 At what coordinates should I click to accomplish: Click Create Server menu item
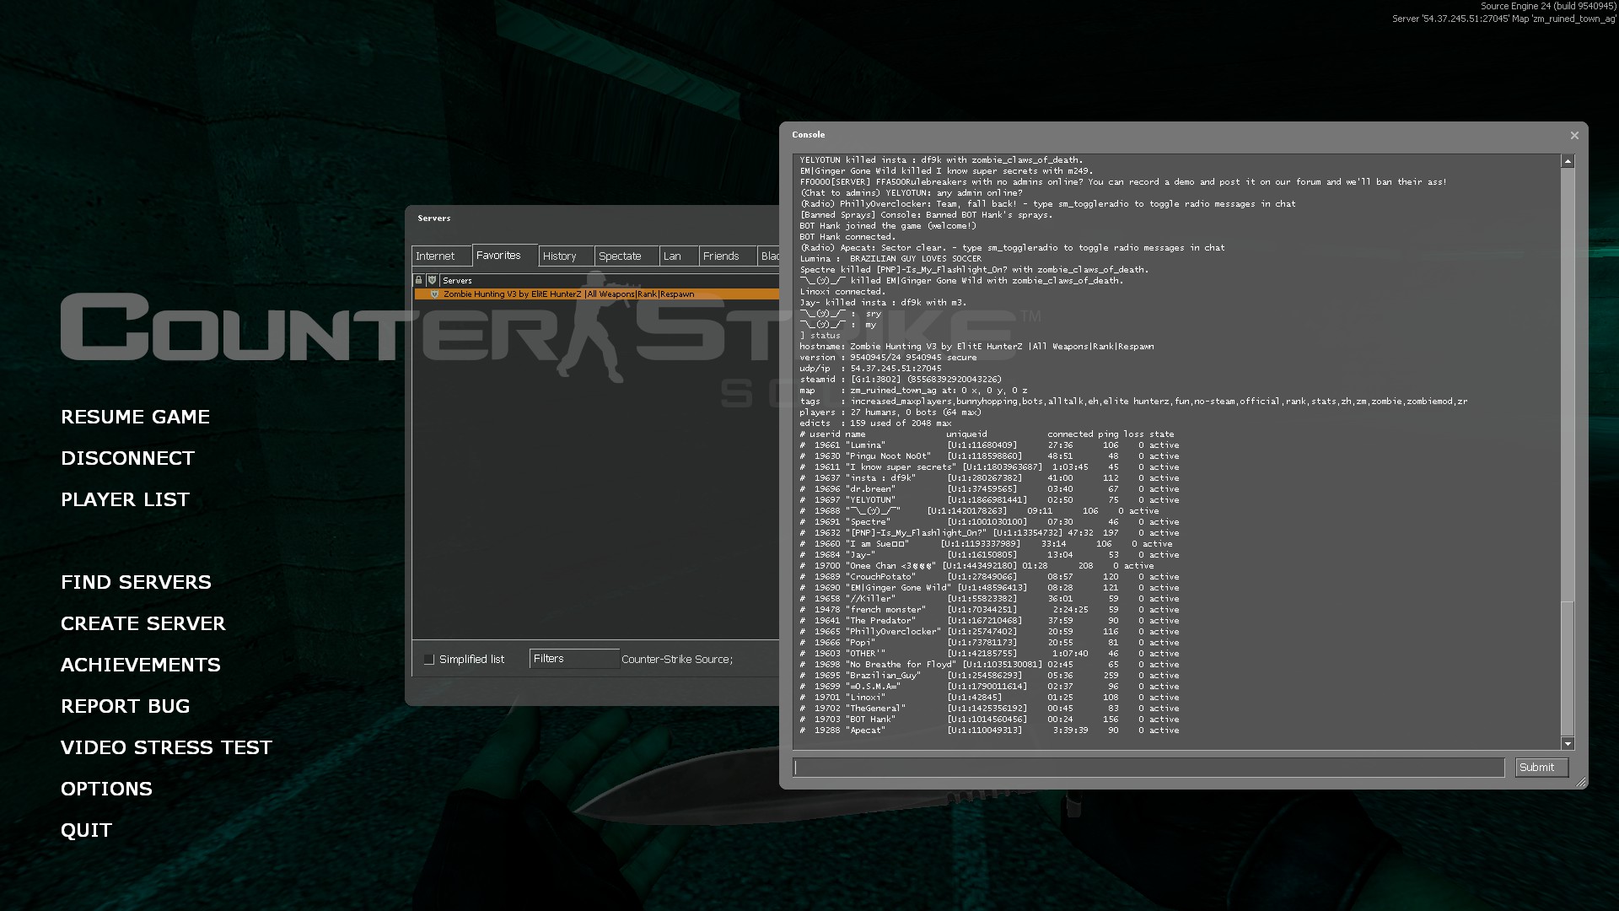coord(143,623)
